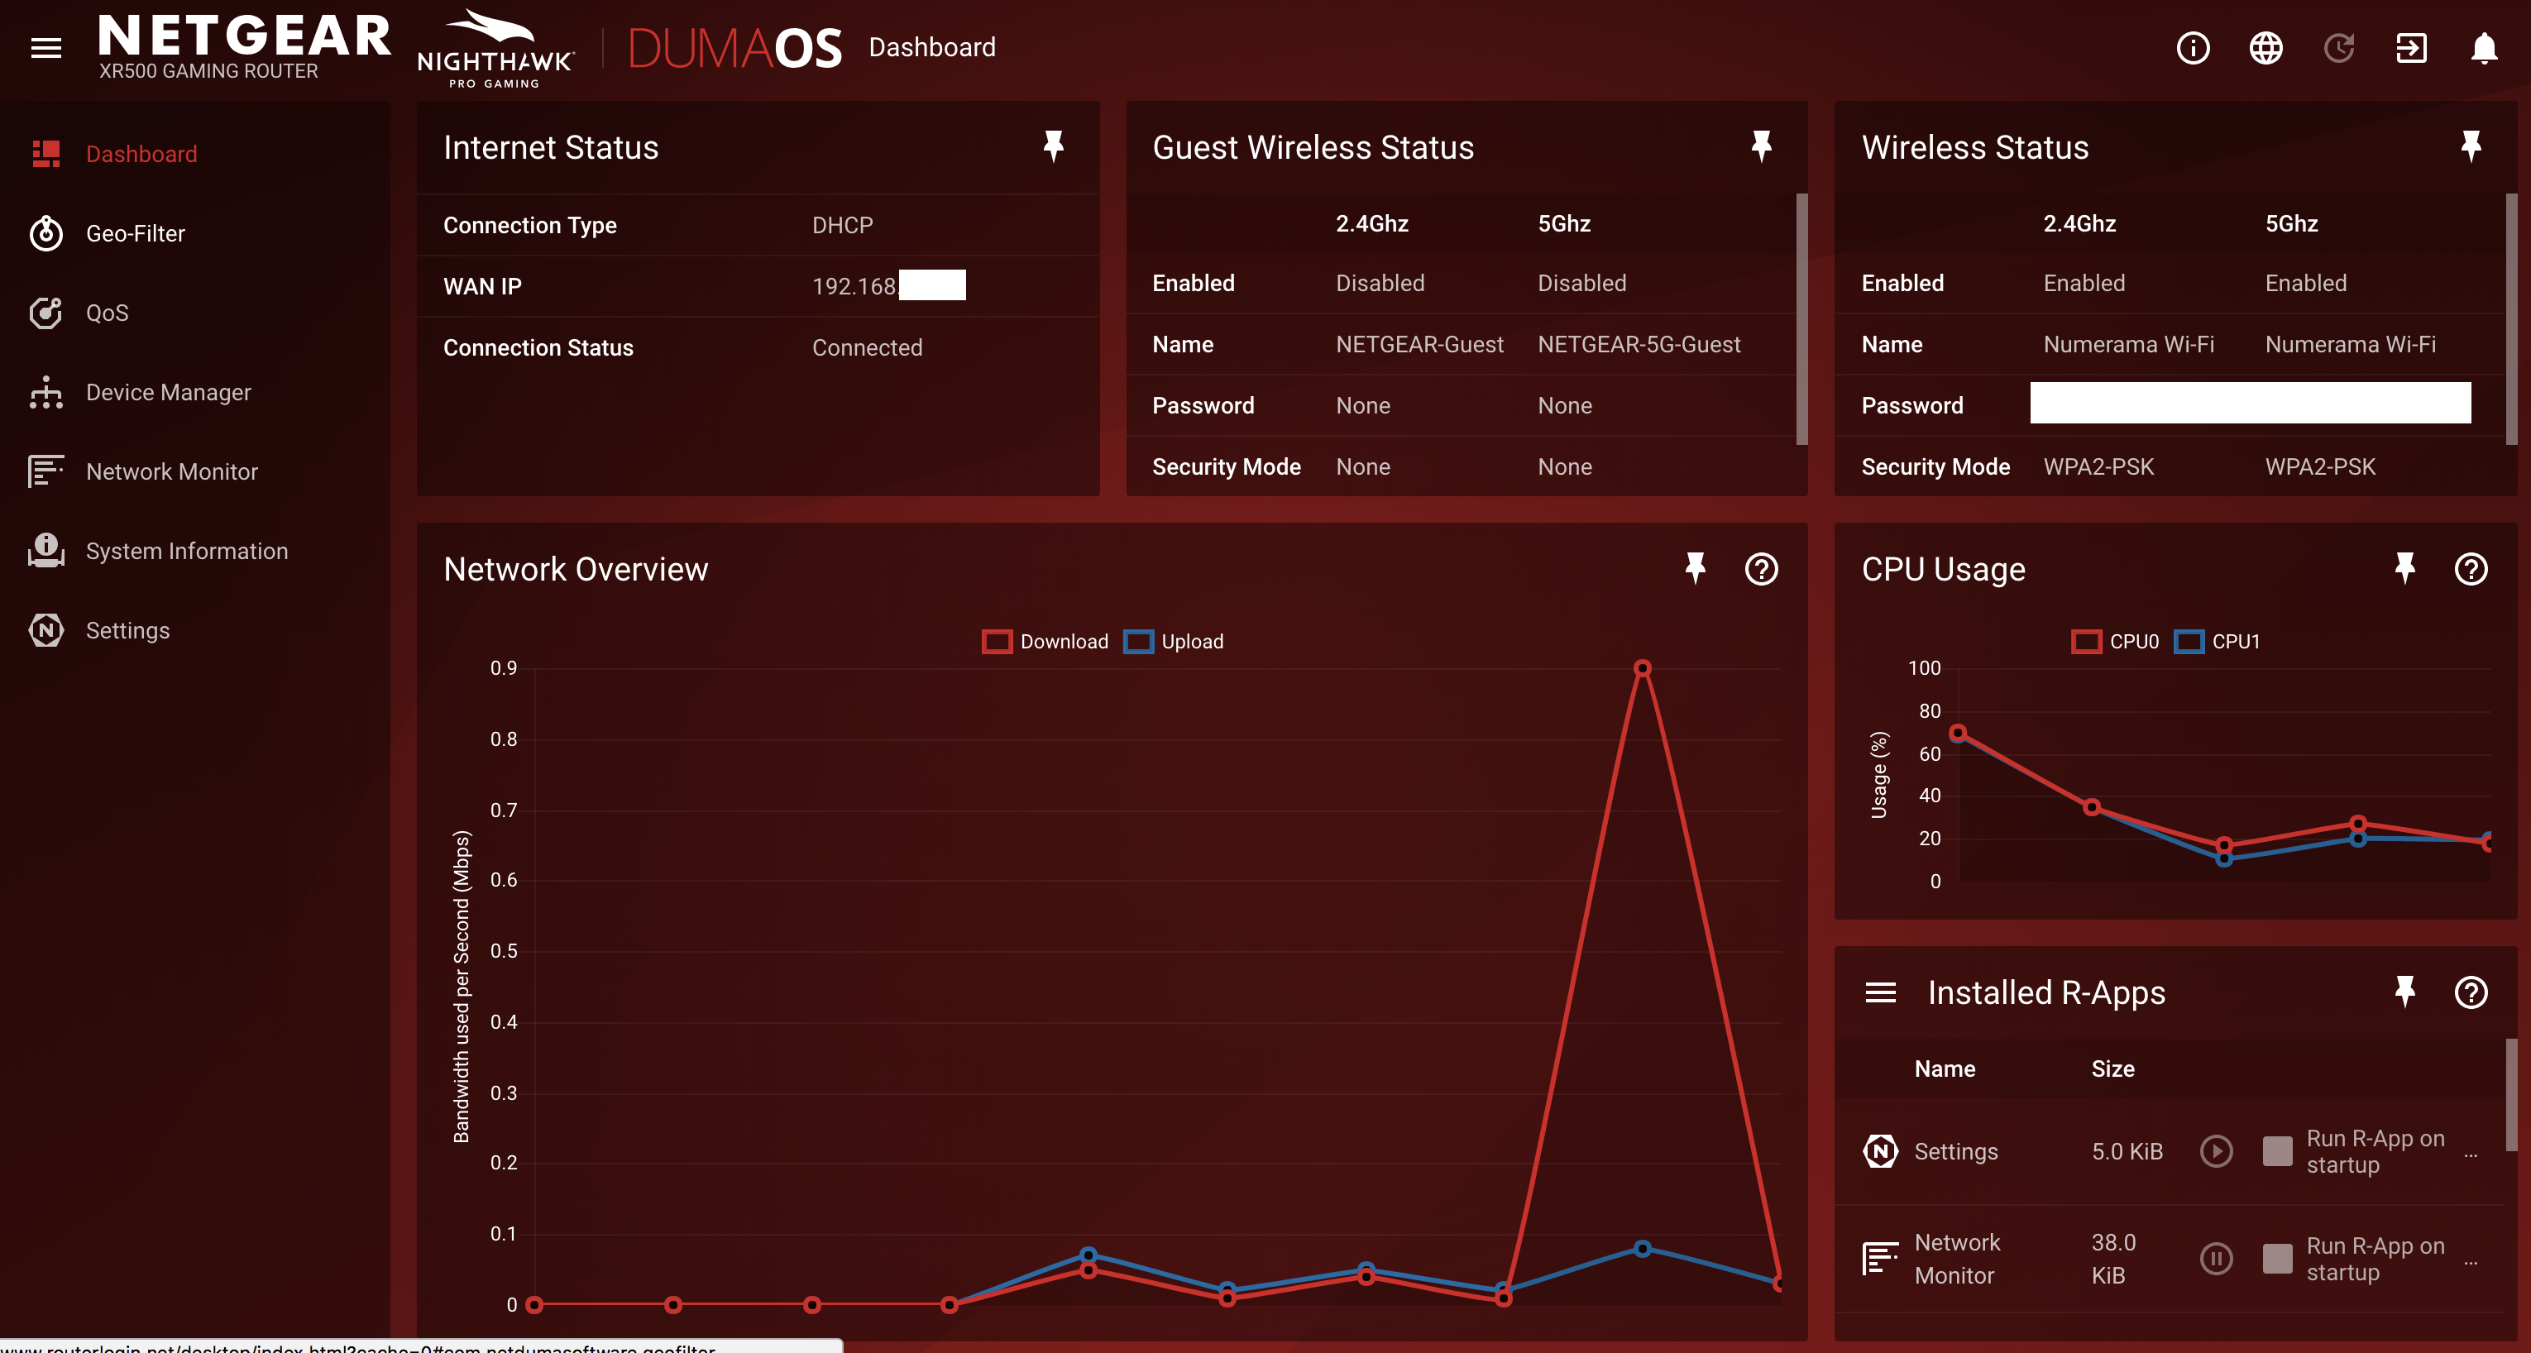Viewport: 2531px width, 1353px height.
Task: Click the NETGEAR-5G-Guest network name
Action: pyautogui.click(x=1639, y=344)
